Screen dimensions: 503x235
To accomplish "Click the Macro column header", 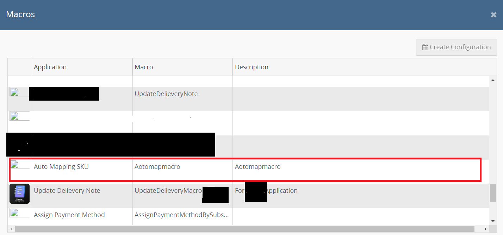I will point(144,67).
